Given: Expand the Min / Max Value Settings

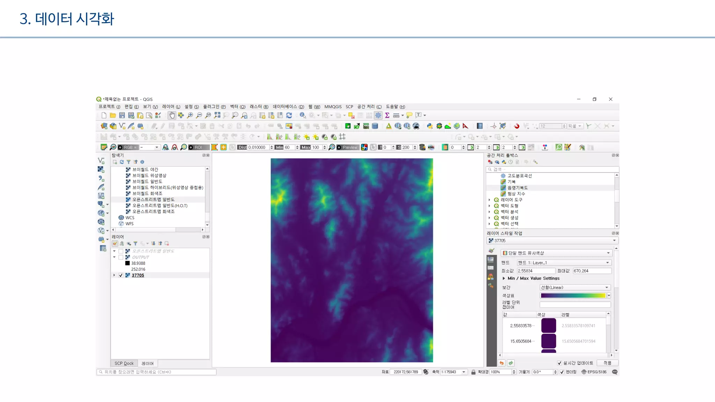Looking at the screenshot, I should click(x=504, y=278).
